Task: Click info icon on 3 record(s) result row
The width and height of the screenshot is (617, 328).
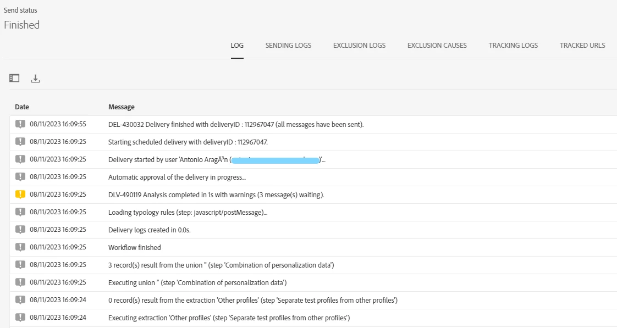Action: pyautogui.click(x=20, y=265)
